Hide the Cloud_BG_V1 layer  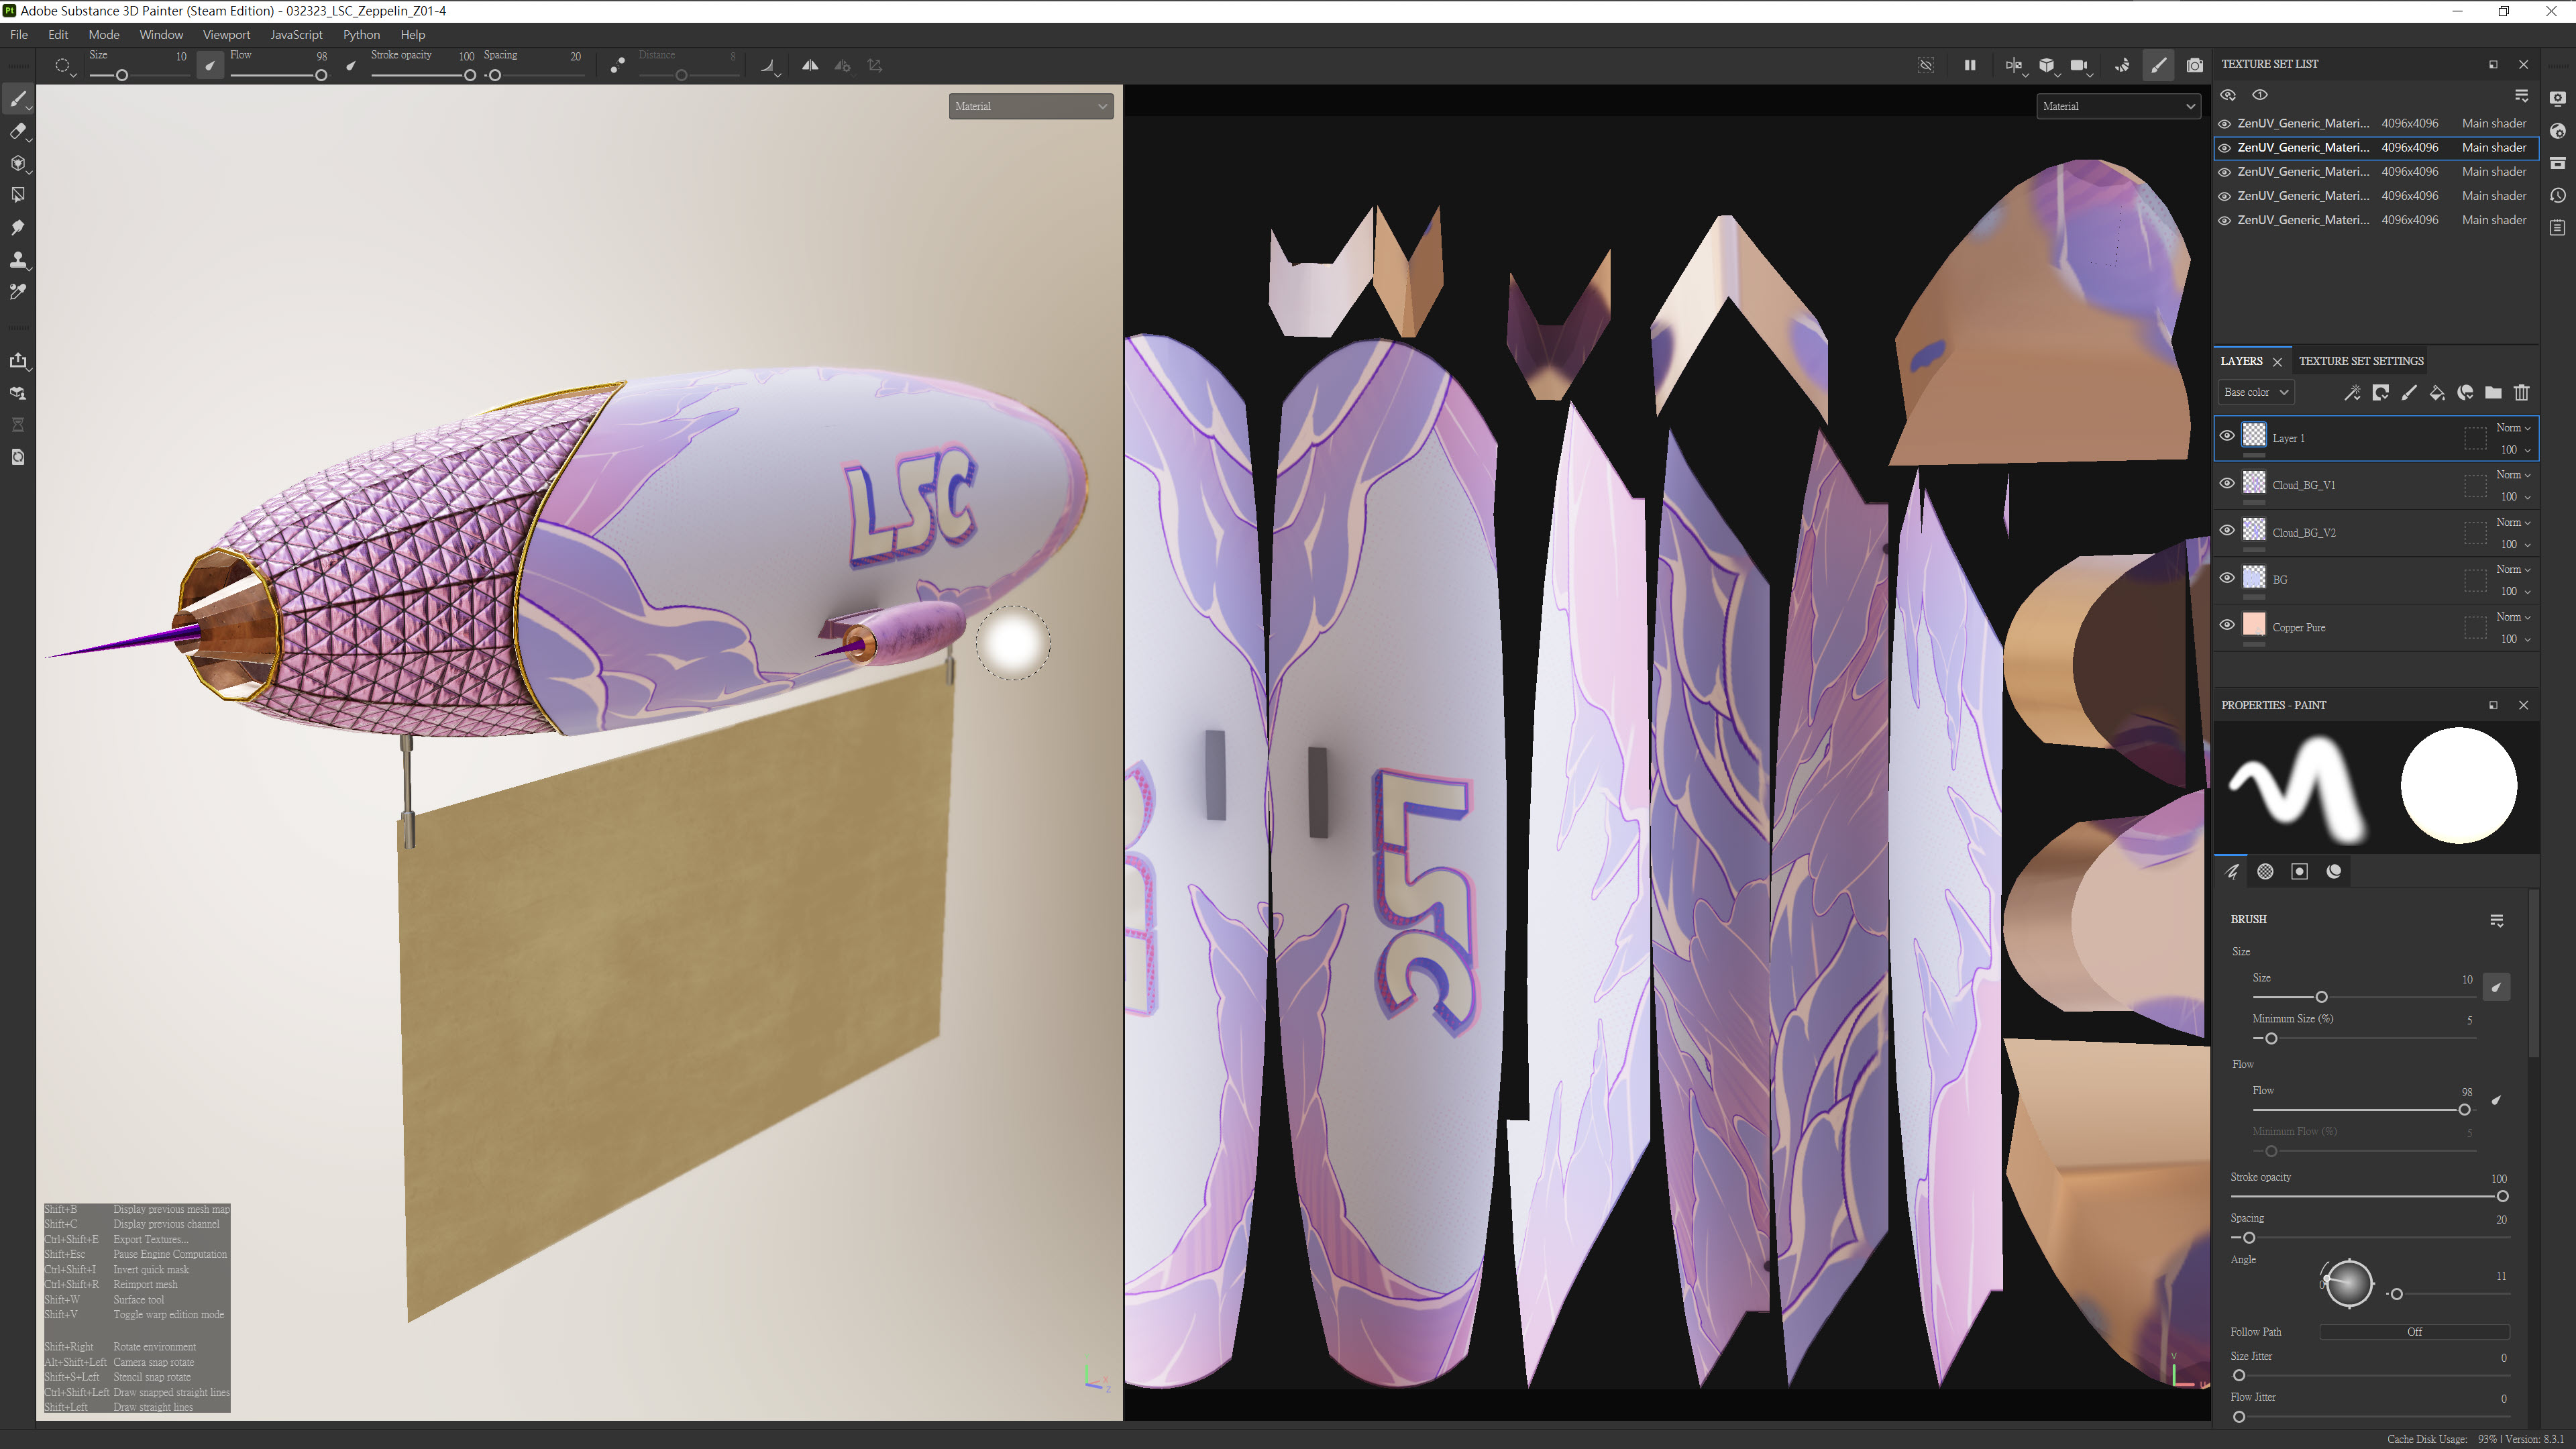[x=2227, y=484]
